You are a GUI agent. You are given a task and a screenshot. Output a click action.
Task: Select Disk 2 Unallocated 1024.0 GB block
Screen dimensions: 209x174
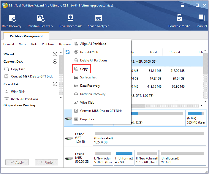coord(149,138)
